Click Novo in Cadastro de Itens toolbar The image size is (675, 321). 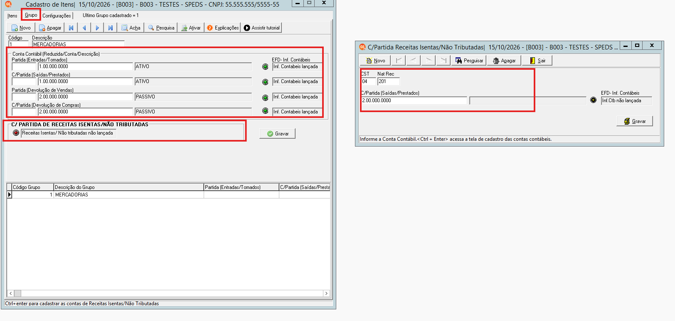click(x=21, y=28)
